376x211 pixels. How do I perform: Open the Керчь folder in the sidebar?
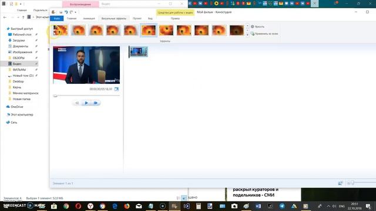[17, 87]
